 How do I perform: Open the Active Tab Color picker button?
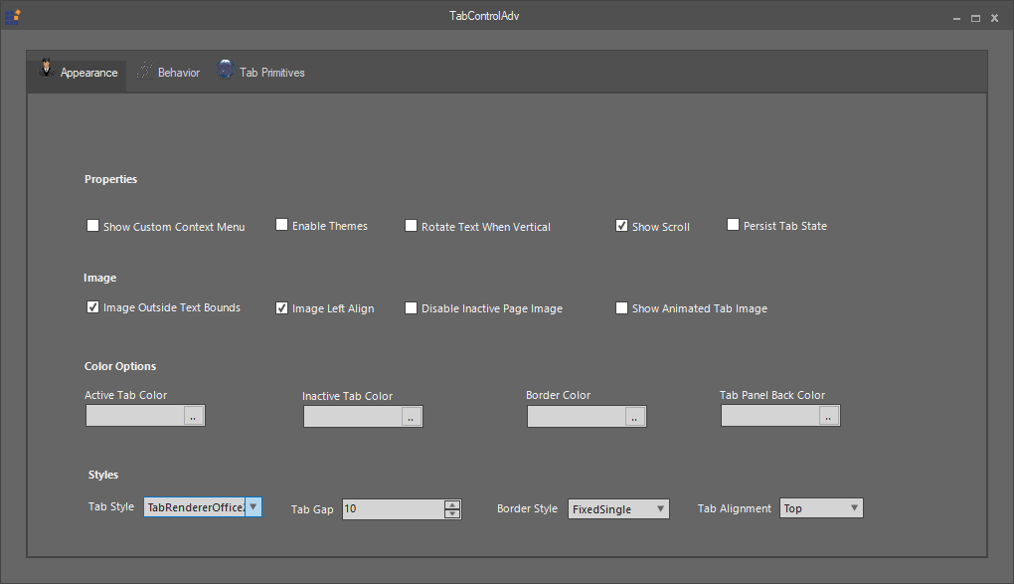pos(195,416)
